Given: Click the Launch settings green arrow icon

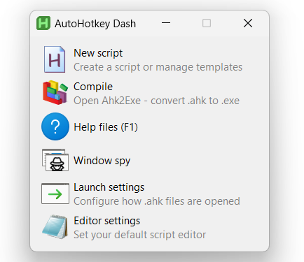Looking at the screenshot, I should coord(55,194).
